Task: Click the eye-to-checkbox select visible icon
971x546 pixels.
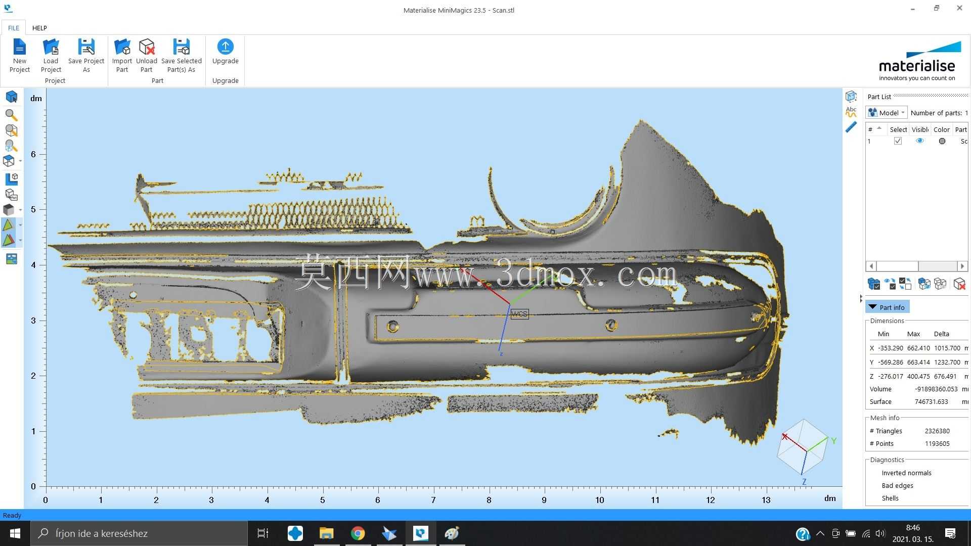Action: (x=890, y=284)
